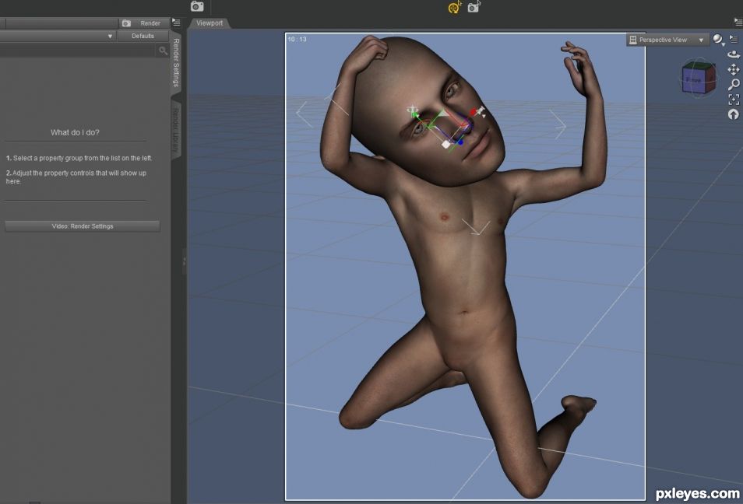This screenshot has height=504, width=743.
Task: Open the draw style sphere menu
Action: tap(718, 40)
